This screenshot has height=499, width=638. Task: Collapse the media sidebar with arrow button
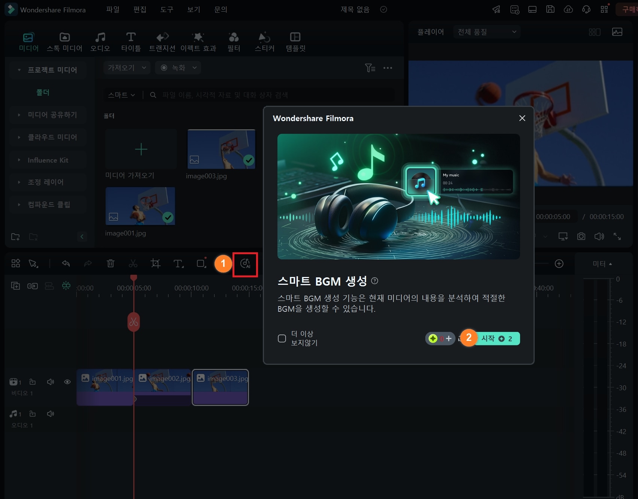pos(82,237)
